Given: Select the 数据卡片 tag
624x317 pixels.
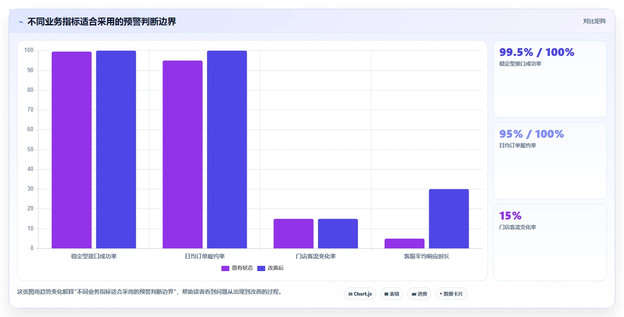Looking at the screenshot, I should (451, 294).
